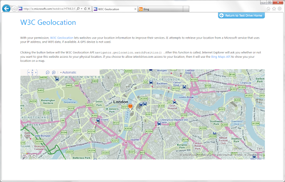Screen dimensions: 285x182
Task: Pan the map up with compass arrow
Action: 33,70
